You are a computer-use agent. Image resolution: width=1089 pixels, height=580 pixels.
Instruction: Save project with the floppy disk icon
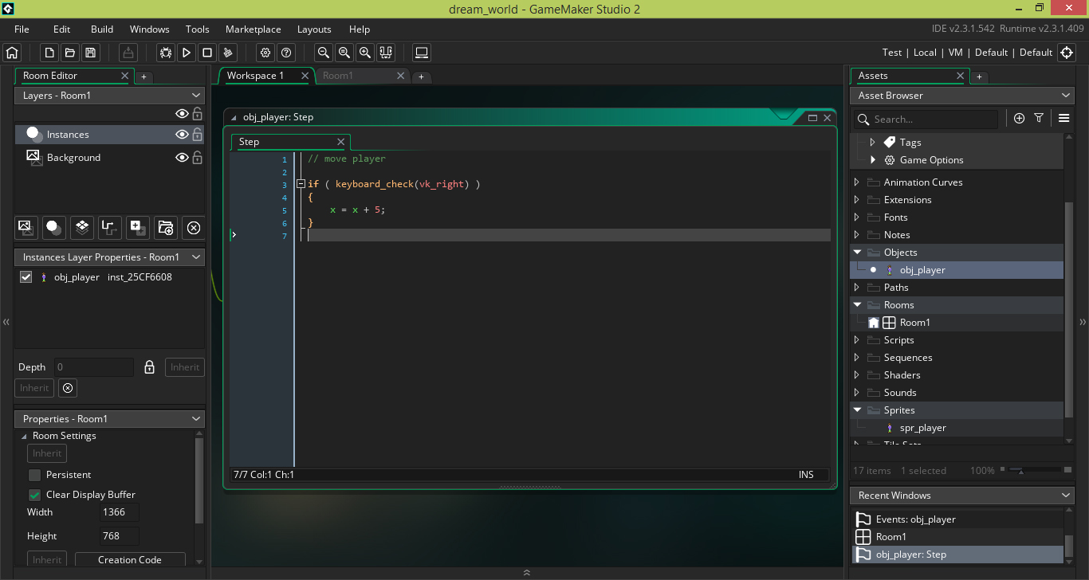(x=91, y=53)
